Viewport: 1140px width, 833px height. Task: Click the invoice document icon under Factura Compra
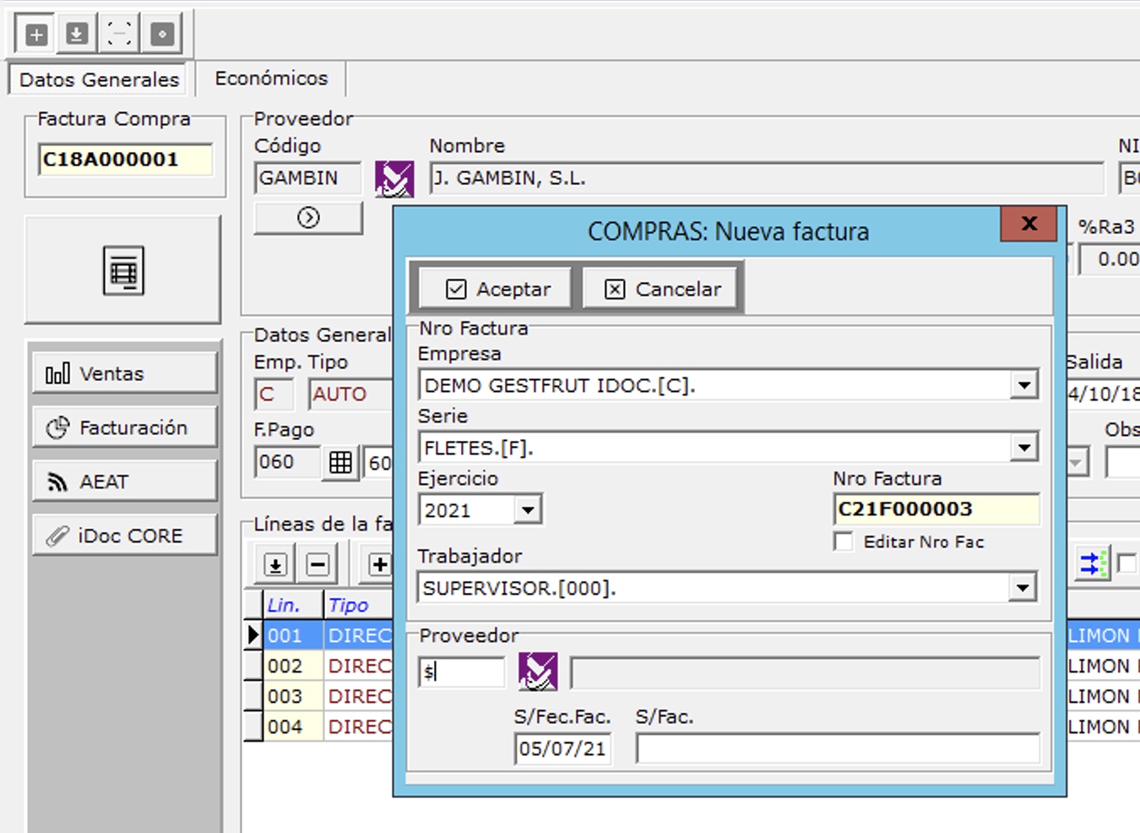click(123, 271)
